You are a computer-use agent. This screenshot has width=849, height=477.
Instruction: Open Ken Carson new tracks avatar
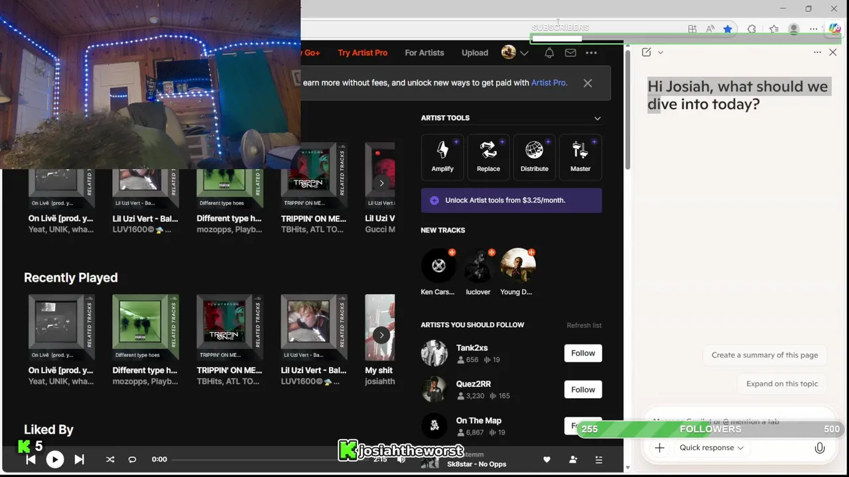coord(438,266)
